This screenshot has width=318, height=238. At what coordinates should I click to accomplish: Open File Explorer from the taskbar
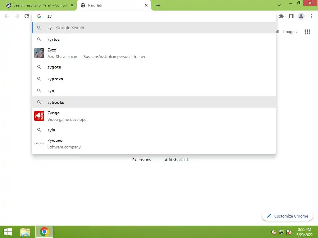(x=25, y=232)
